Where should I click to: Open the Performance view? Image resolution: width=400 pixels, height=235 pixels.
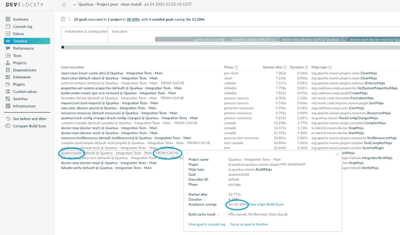23,48
